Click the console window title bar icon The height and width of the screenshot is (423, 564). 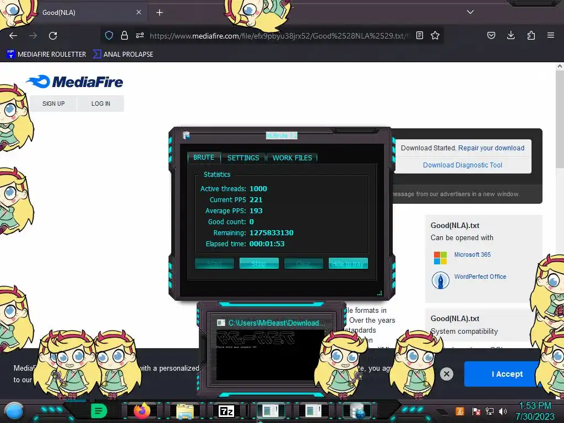[221, 323]
